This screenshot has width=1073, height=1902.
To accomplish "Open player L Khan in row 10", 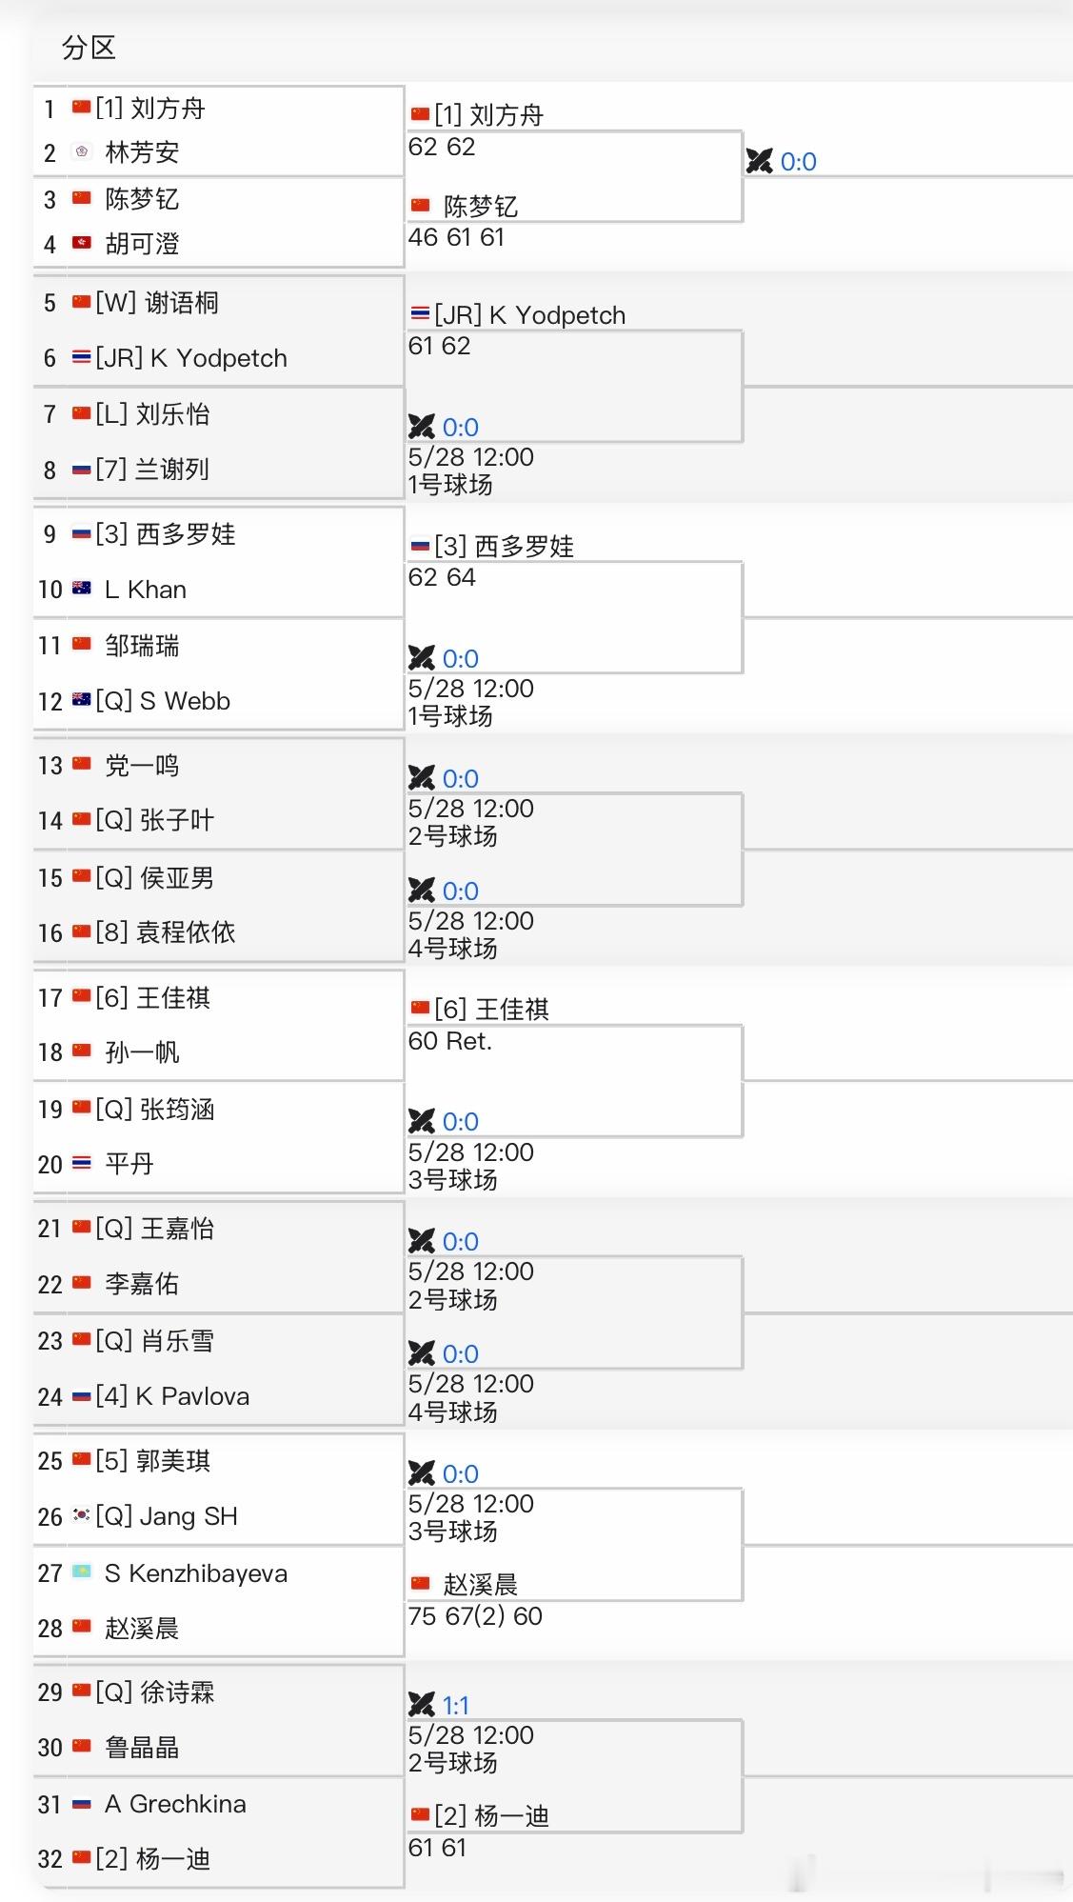I will pyautogui.click(x=146, y=590).
